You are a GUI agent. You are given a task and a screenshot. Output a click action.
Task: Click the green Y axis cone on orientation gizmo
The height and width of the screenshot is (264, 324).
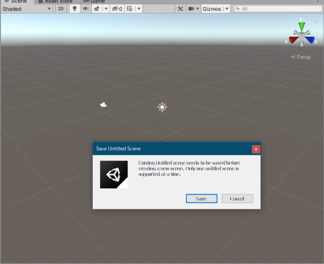302,26
